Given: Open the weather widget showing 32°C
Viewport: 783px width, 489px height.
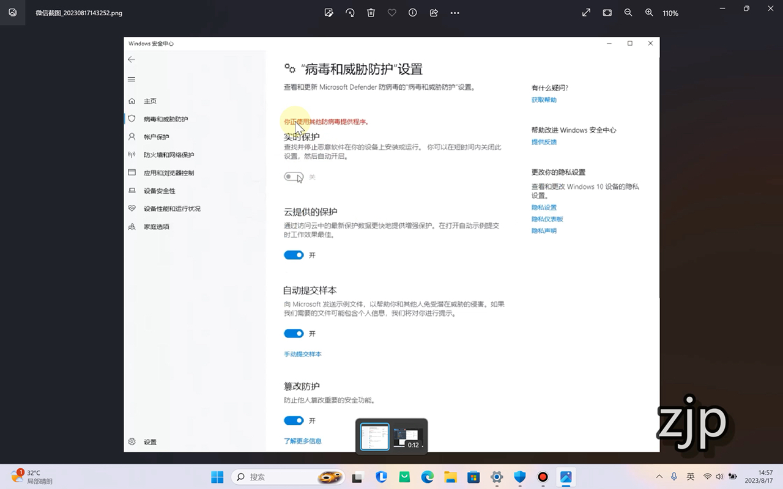Looking at the screenshot, I should pyautogui.click(x=32, y=477).
